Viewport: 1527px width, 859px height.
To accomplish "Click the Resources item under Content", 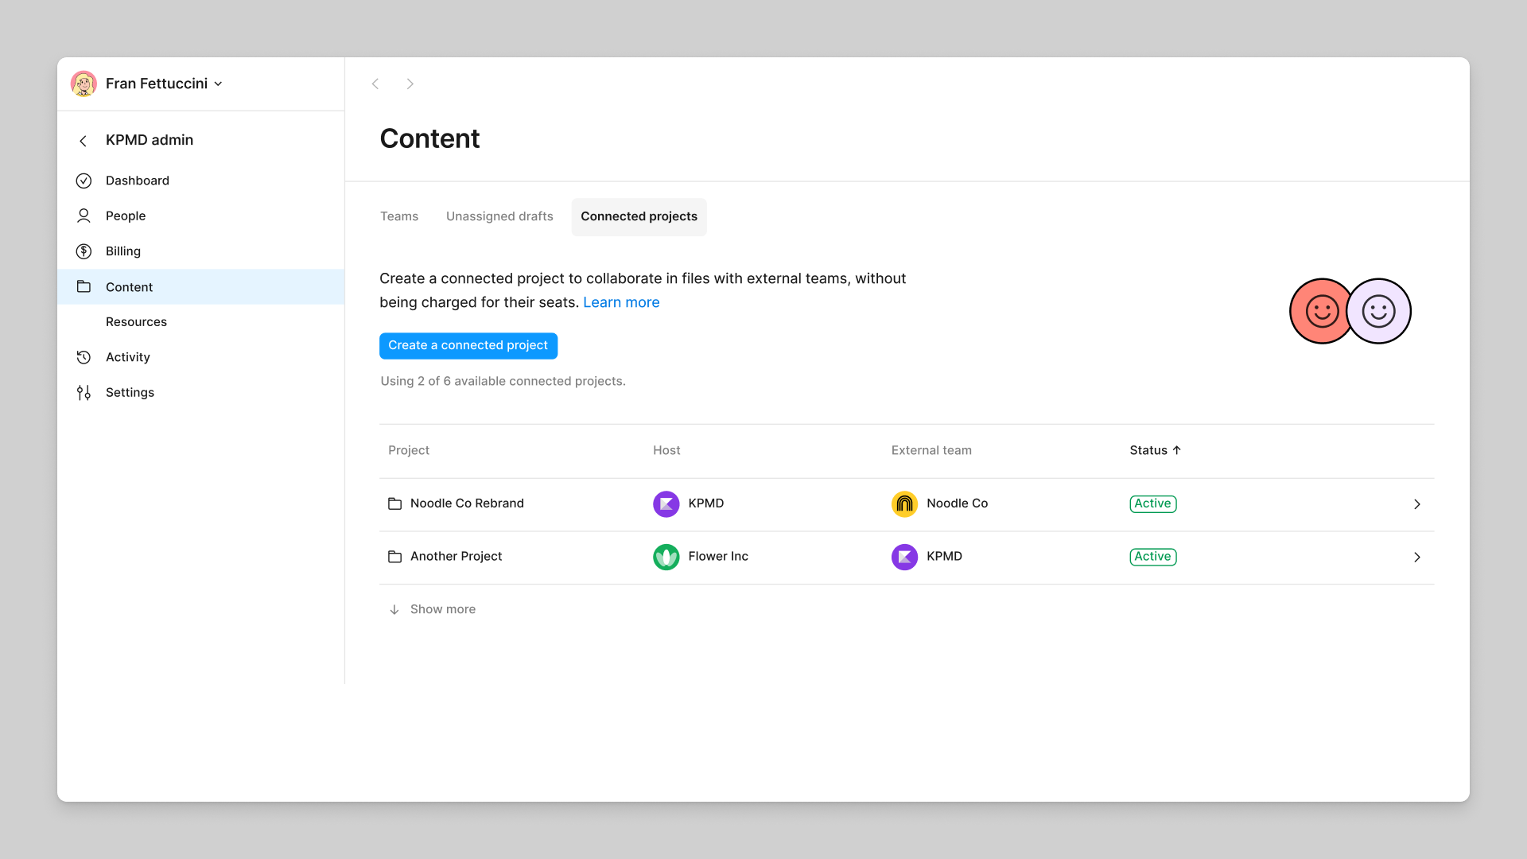I will coord(136,321).
